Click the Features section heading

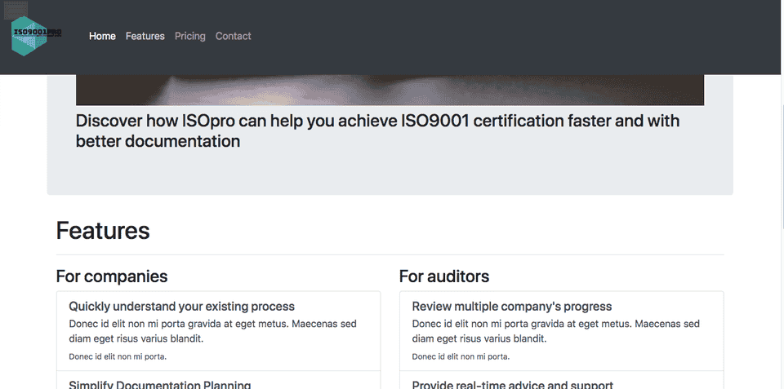[x=103, y=231]
